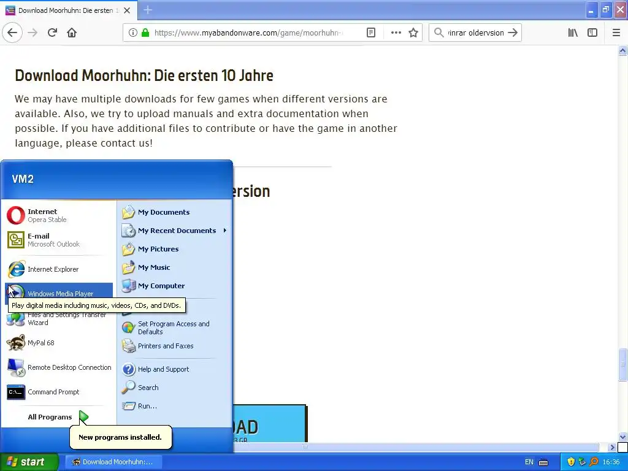The height and width of the screenshot is (471, 628).
Task: Open the Start menu Search item
Action: click(175, 388)
